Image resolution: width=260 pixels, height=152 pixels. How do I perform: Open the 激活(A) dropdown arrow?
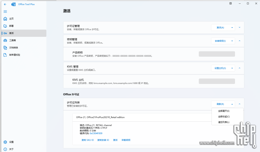pyautogui.click(x=232, y=28)
